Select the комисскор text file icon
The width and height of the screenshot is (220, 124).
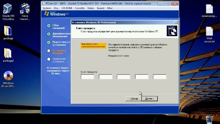coord(209,11)
